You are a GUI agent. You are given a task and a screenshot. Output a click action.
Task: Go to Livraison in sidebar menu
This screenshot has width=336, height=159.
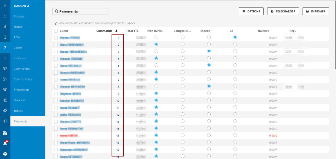(x=19, y=100)
